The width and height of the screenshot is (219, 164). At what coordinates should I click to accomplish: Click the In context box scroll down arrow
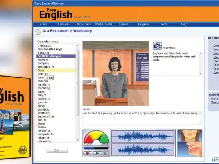[x=201, y=74]
